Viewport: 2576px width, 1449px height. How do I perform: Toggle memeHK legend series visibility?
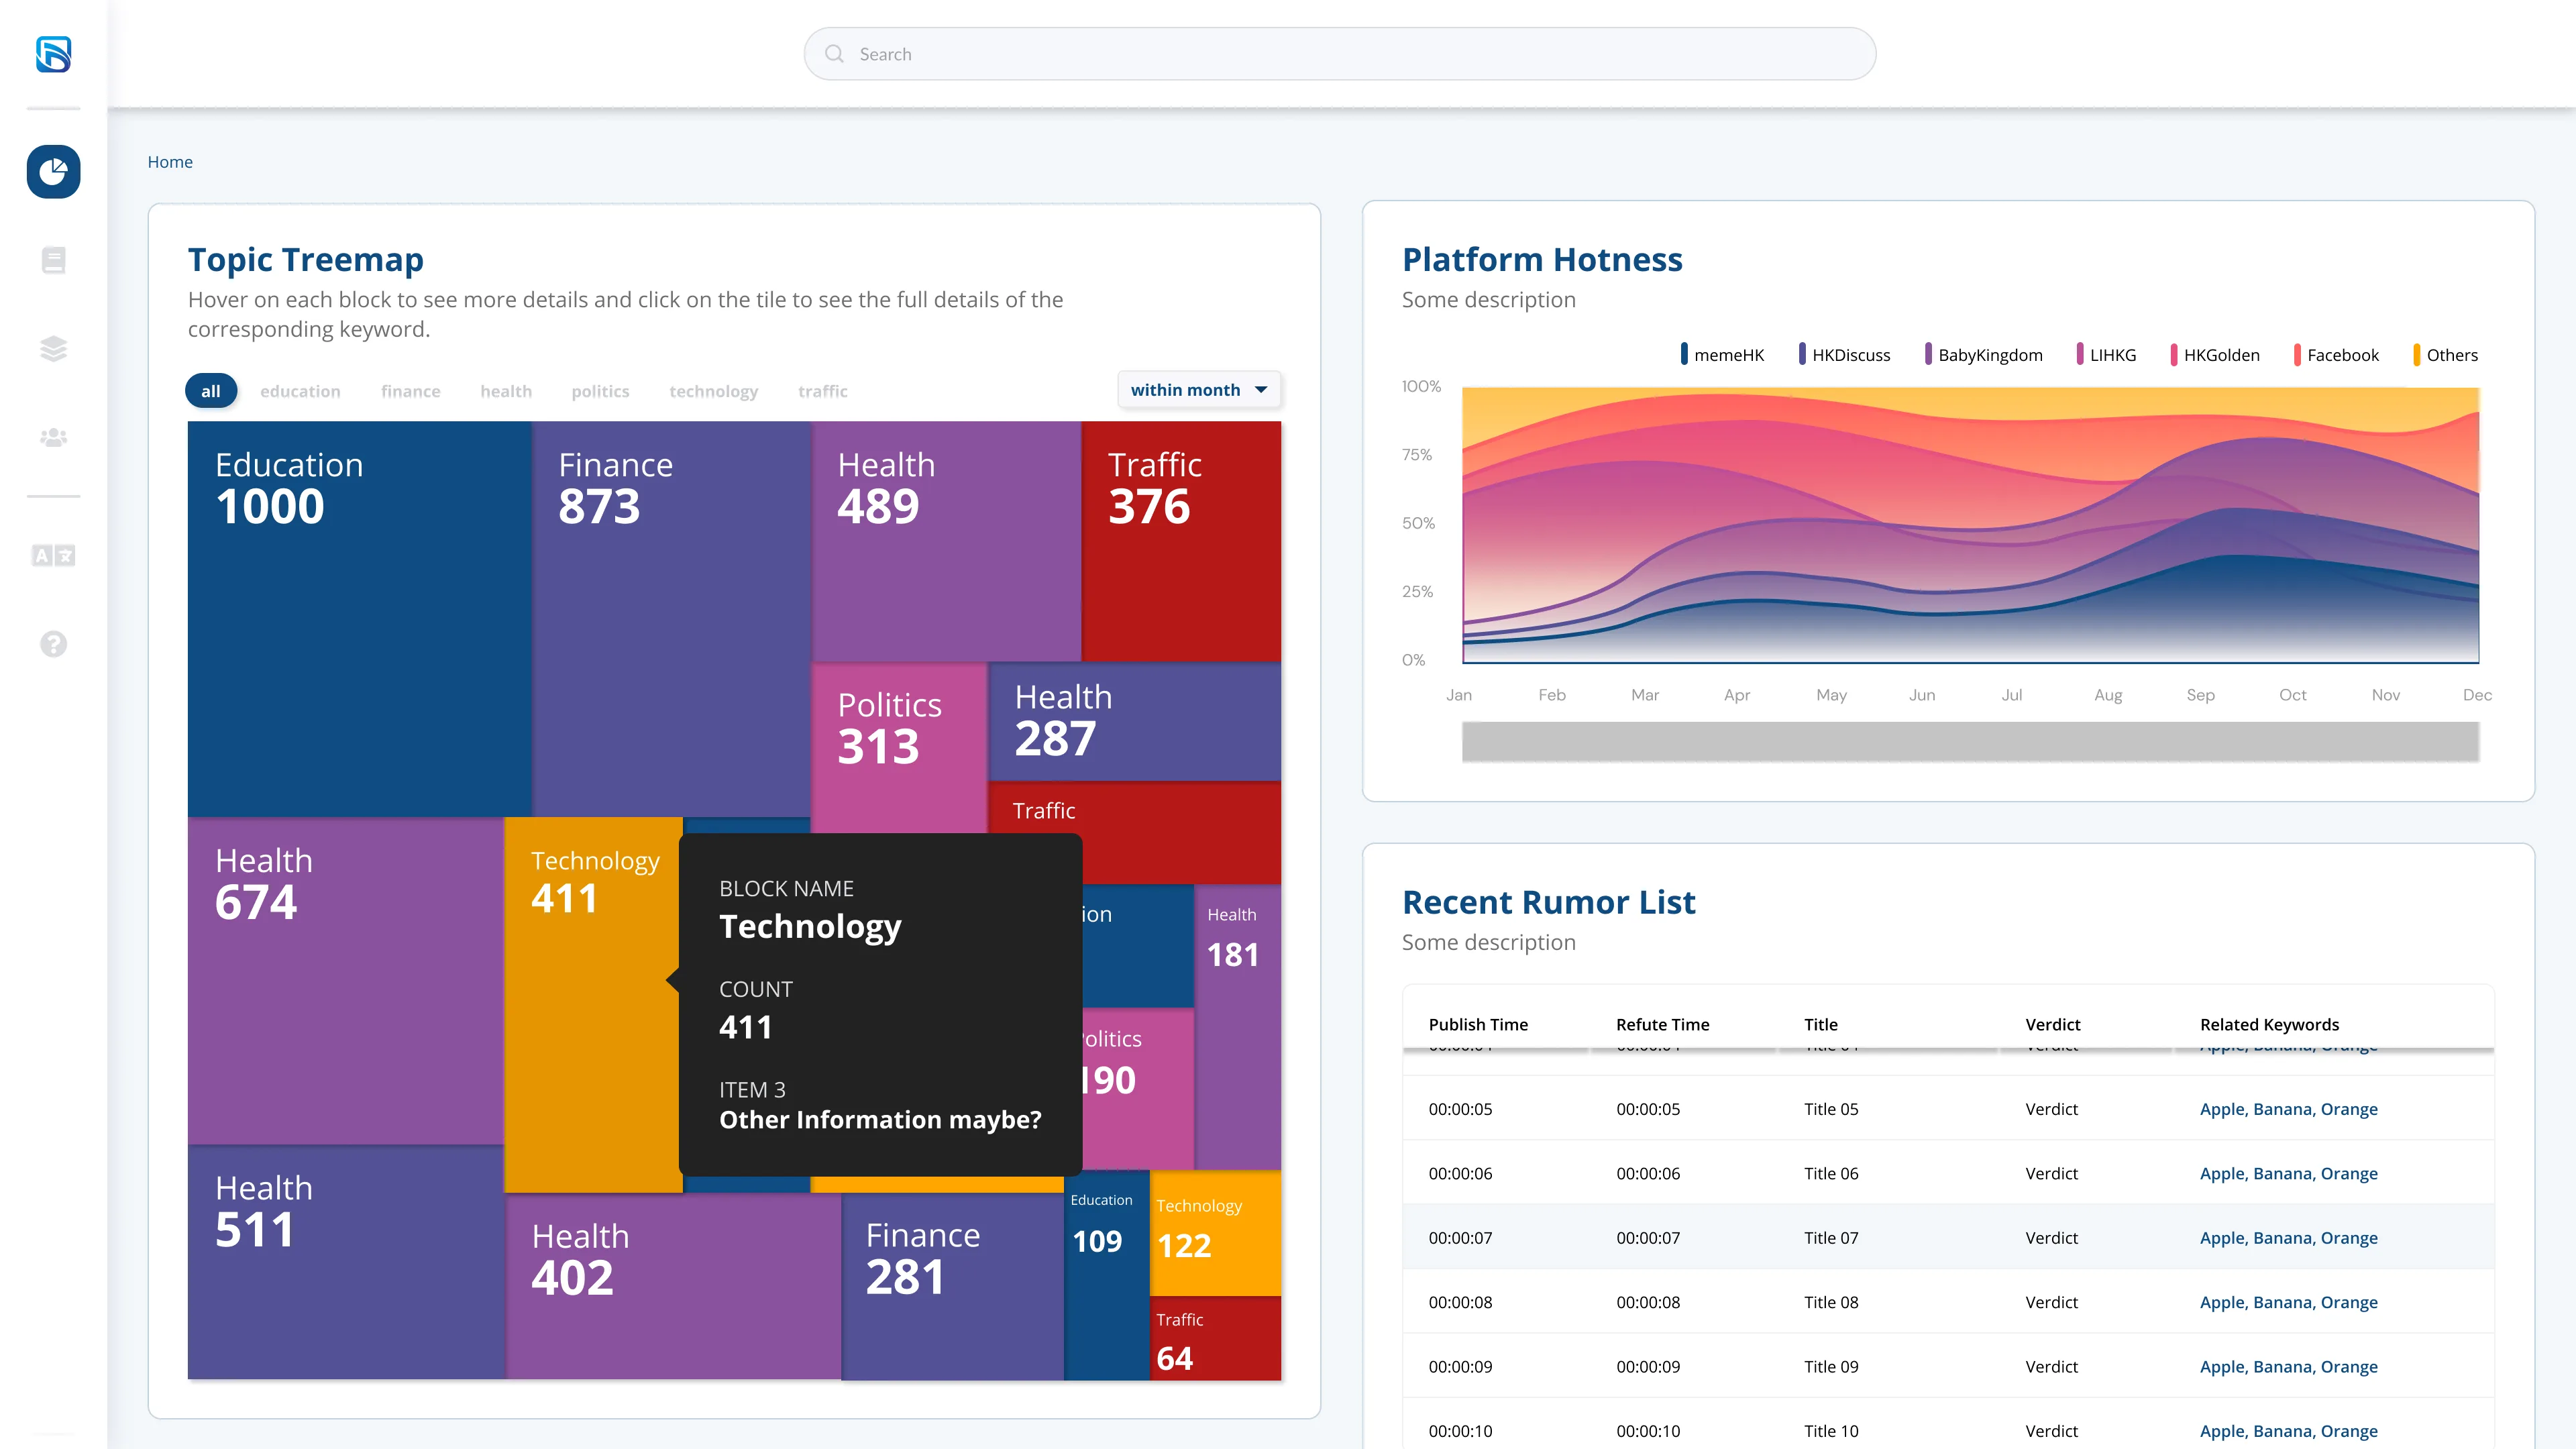click(1722, 355)
